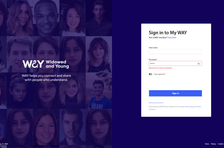Click the WAY Widowed and Young logo
The image size is (224, 148).
(x=46, y=64)
